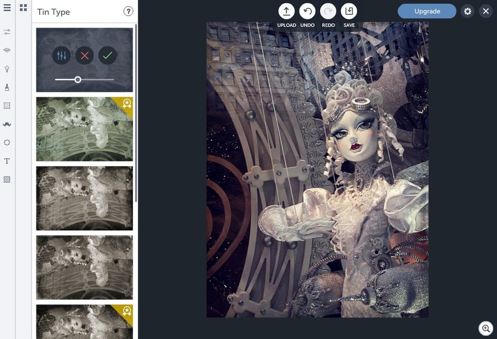This screenshot has height=339, width=497.
Task: Click the doll photo on canvas
Action: pyautogui.click(x=317, y=170)
